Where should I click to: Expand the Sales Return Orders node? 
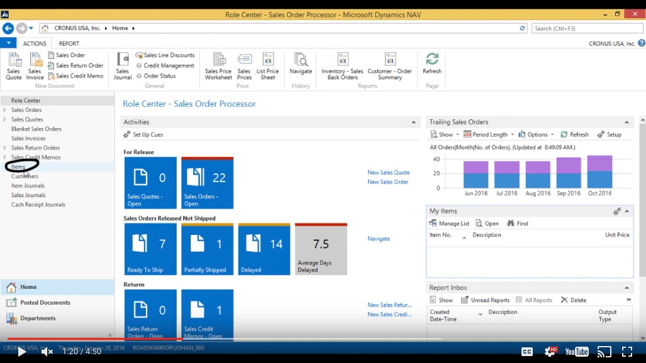[5, 148]
